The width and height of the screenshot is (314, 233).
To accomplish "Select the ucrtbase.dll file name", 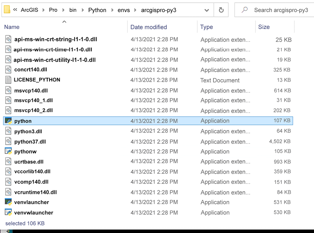I will pos(29,162).
